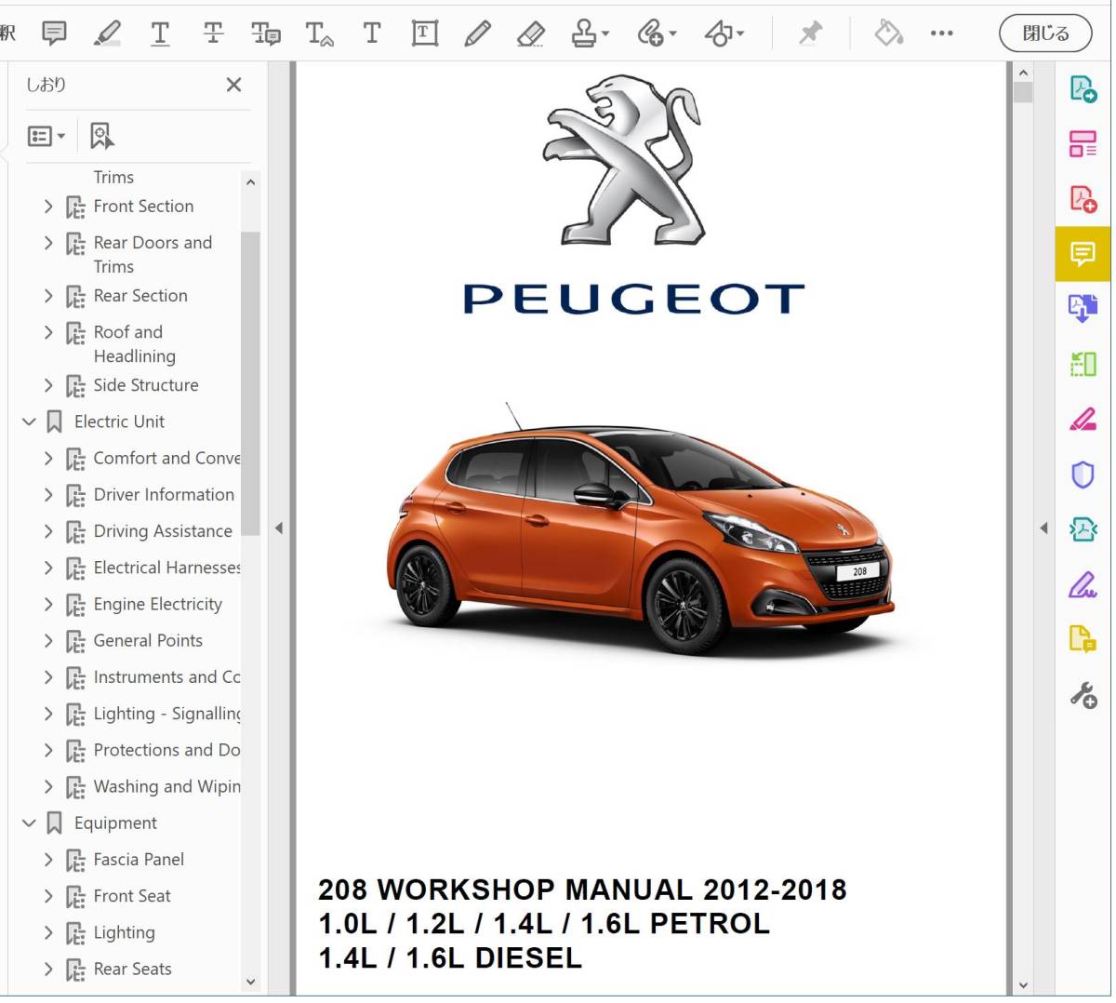Open the General Points bookmark
This screenshot has height=1003, width=1116.
tap(148, 641)
